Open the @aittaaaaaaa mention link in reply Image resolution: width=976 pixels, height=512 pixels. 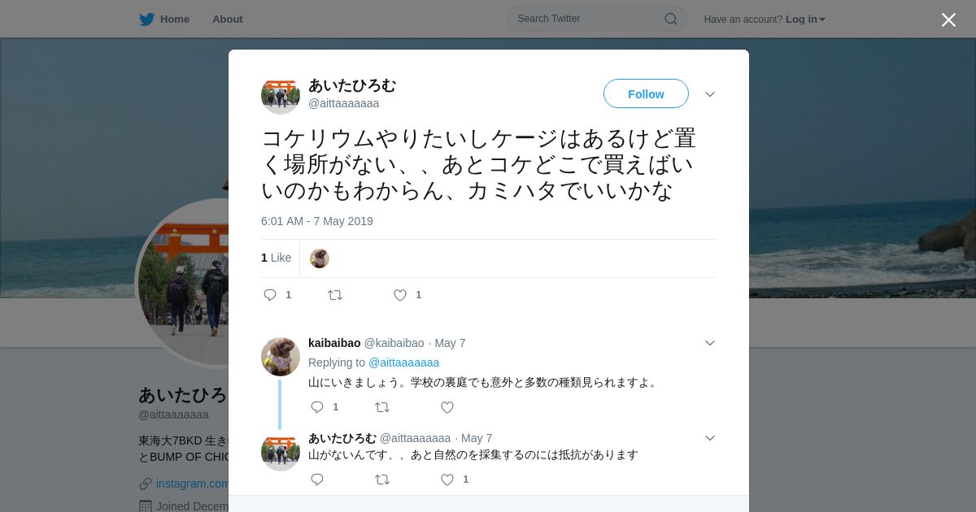[x=403, y=362]
